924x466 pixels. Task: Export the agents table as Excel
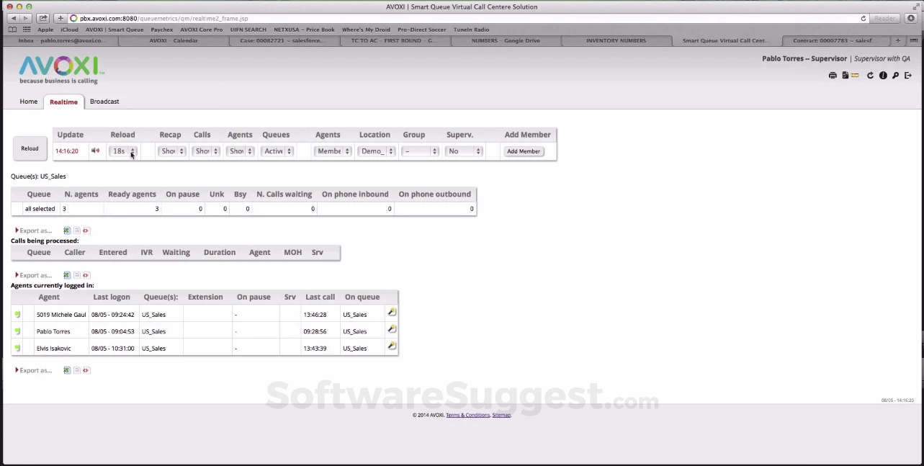67,370
